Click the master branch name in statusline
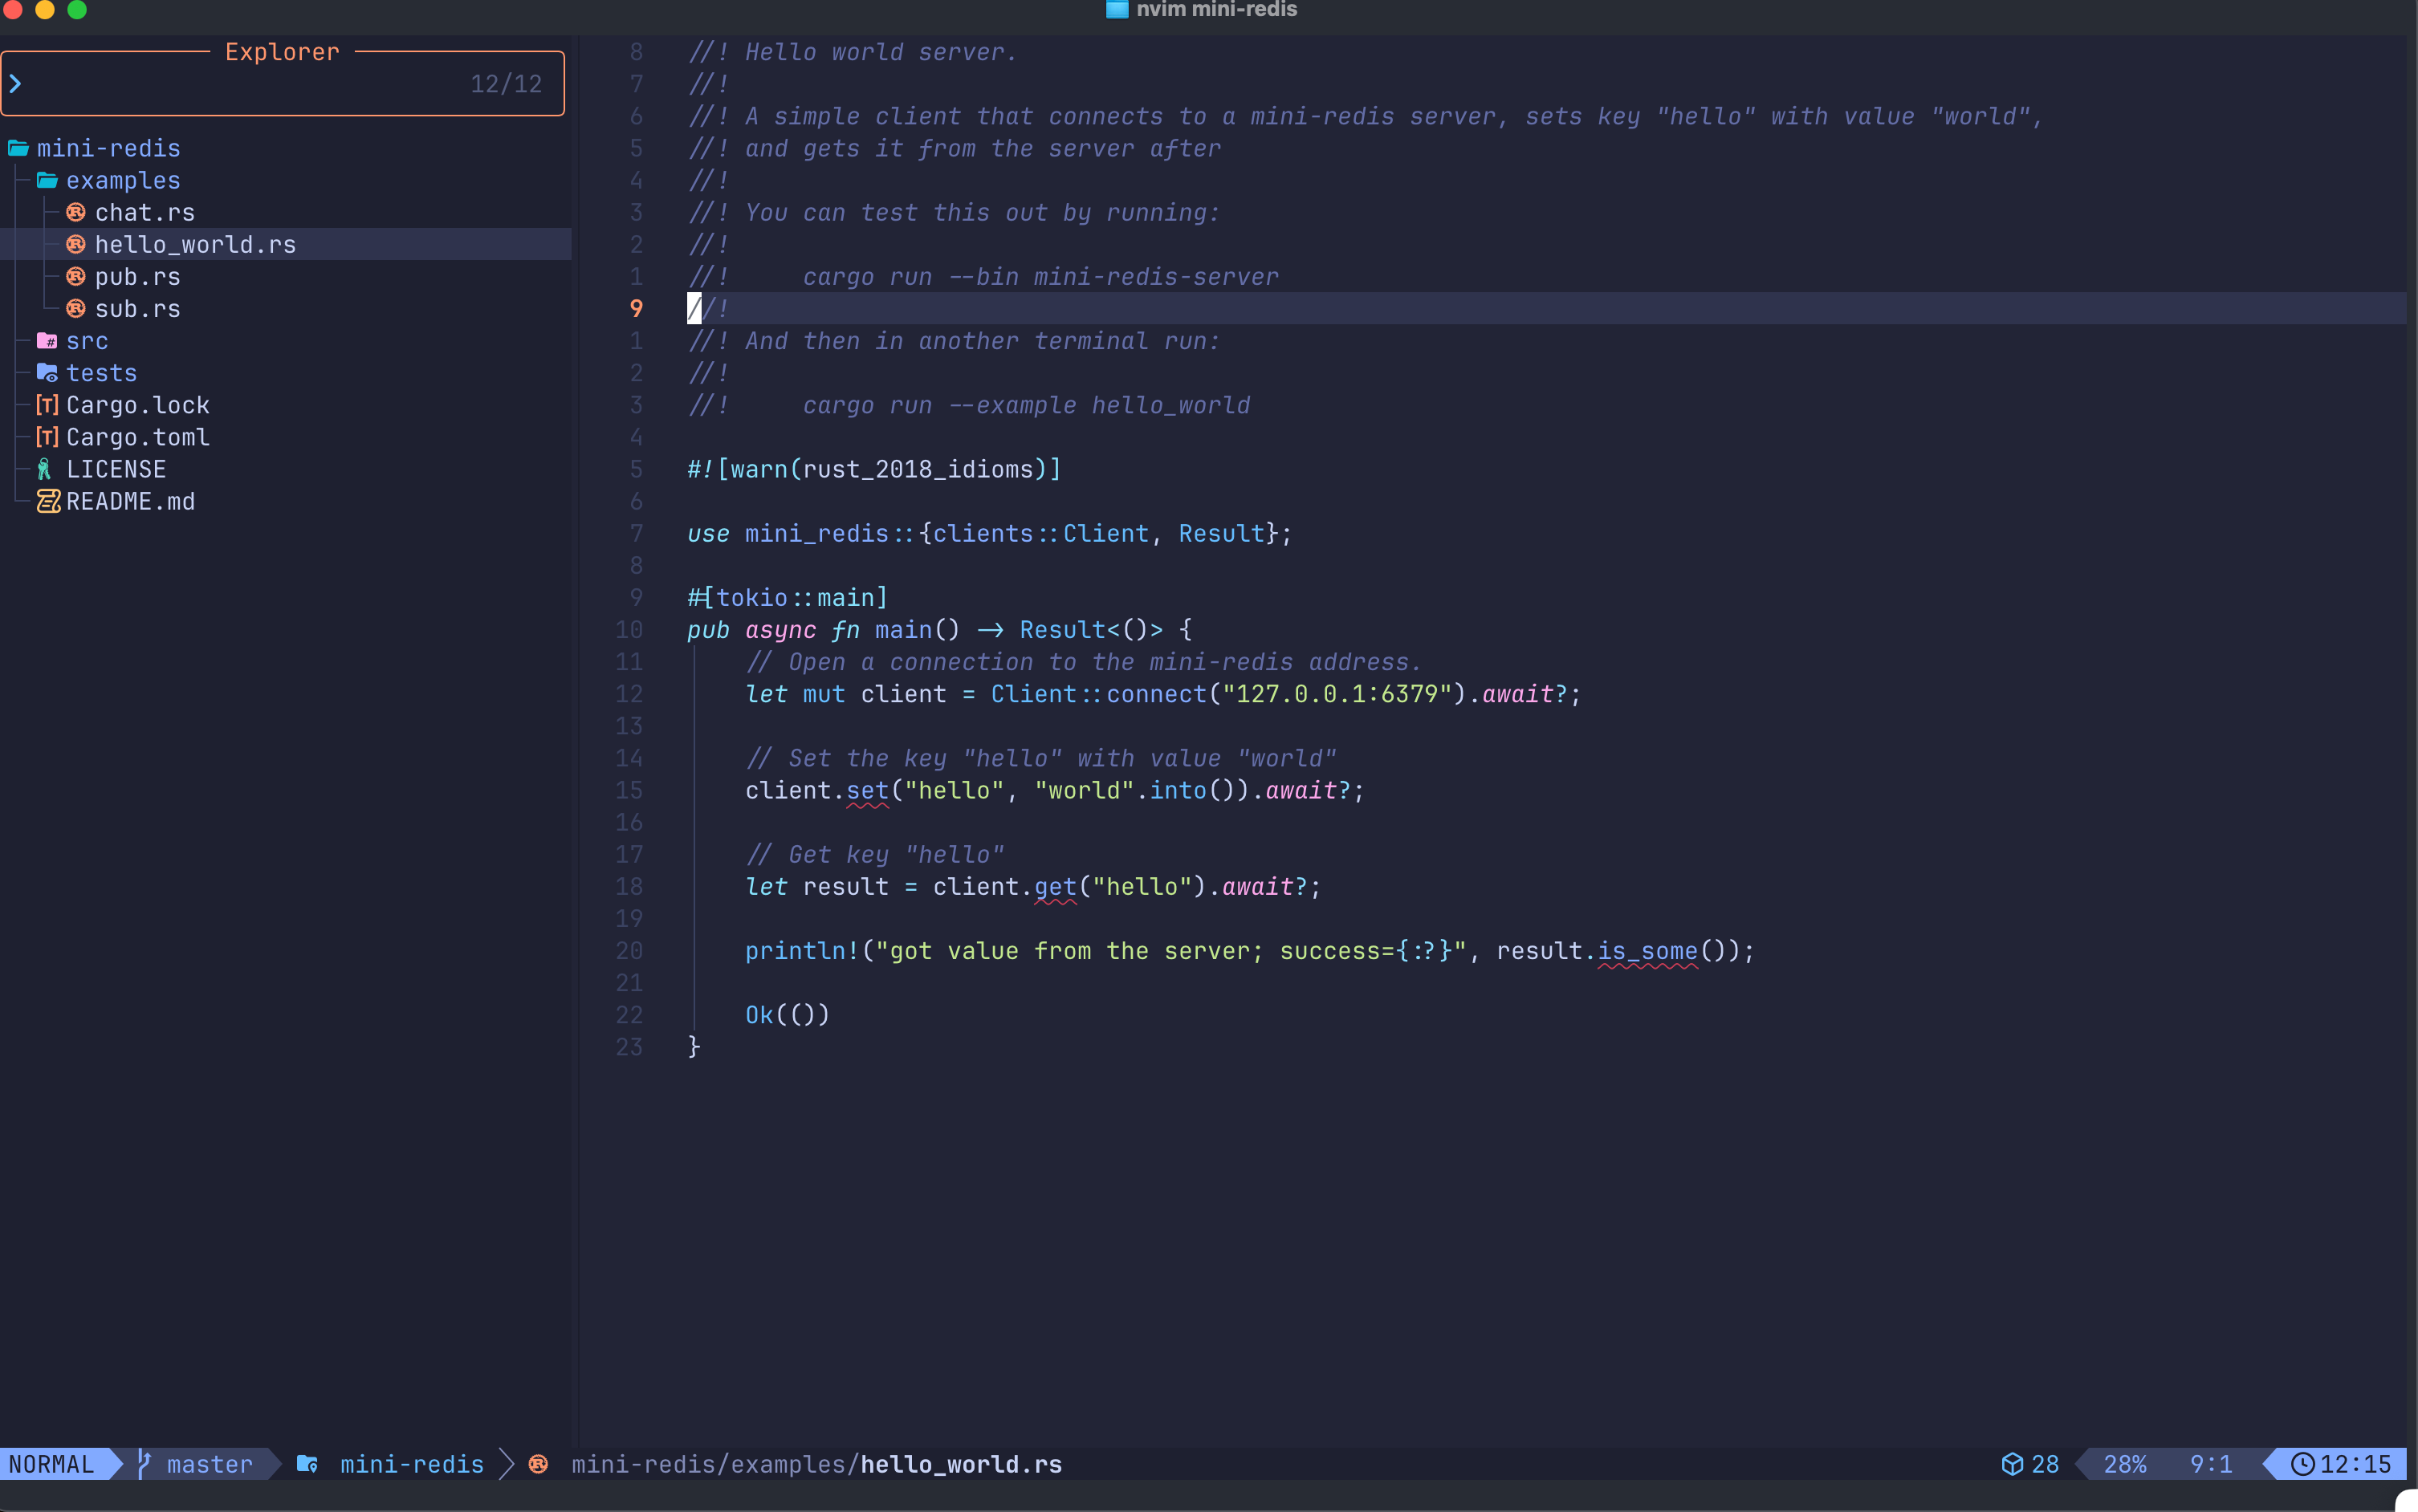The height and width of the screenshot is (1512, 2418). [209, 1463]
